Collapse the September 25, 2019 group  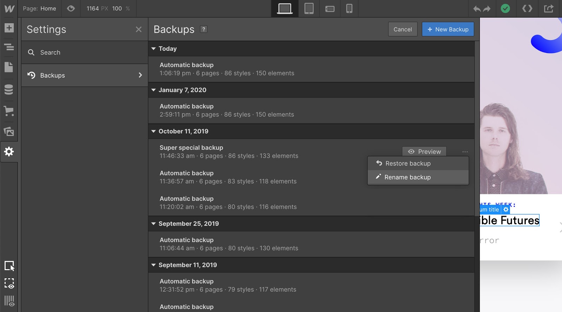pyautogui.click(x=153, y=224)
